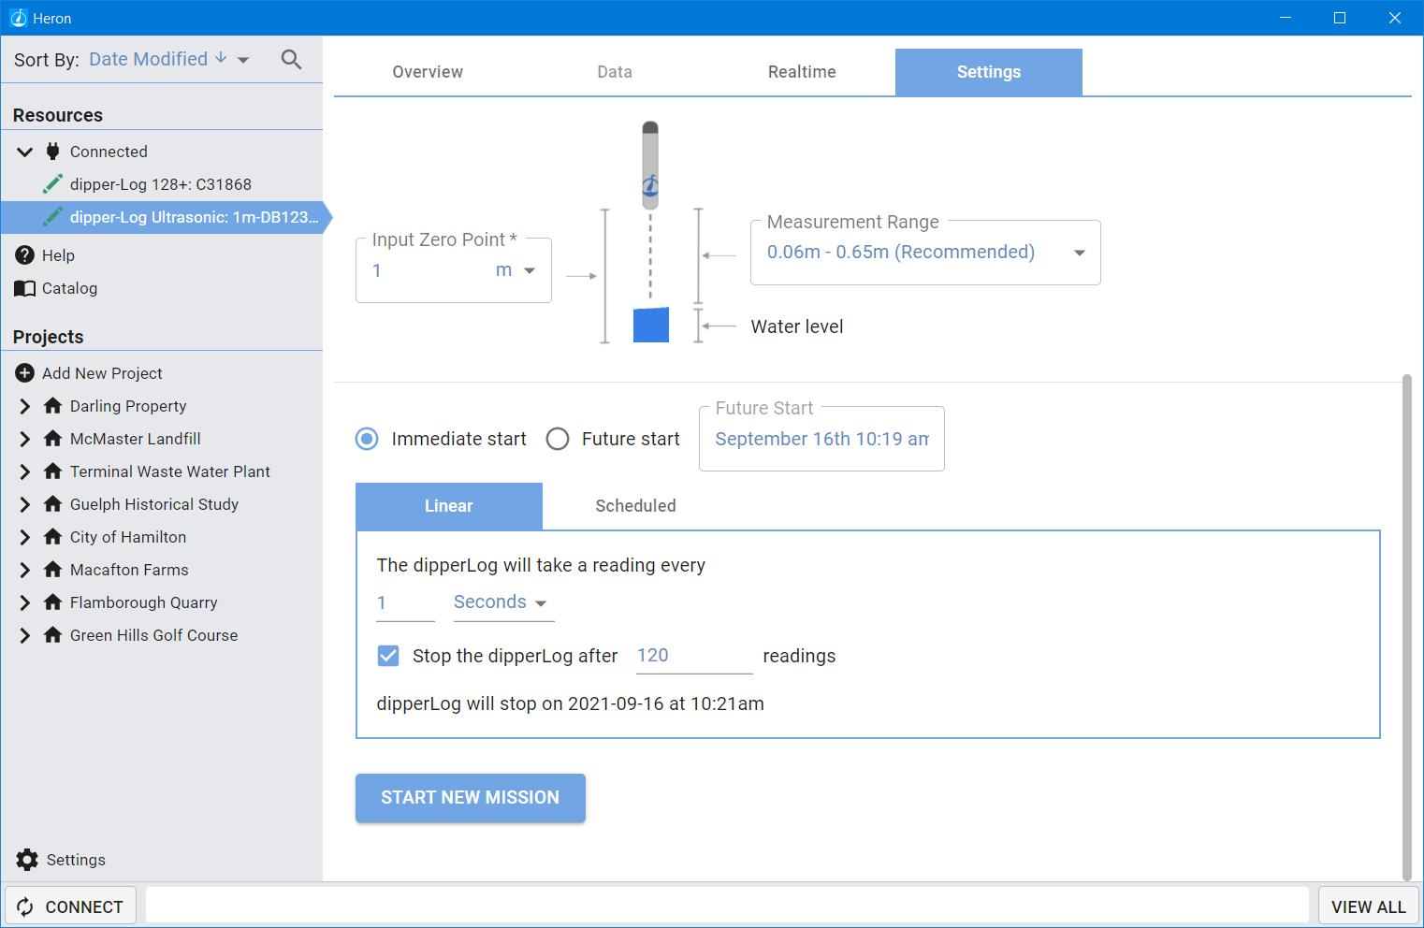Click house icon of Darling Property

point(53,406)
